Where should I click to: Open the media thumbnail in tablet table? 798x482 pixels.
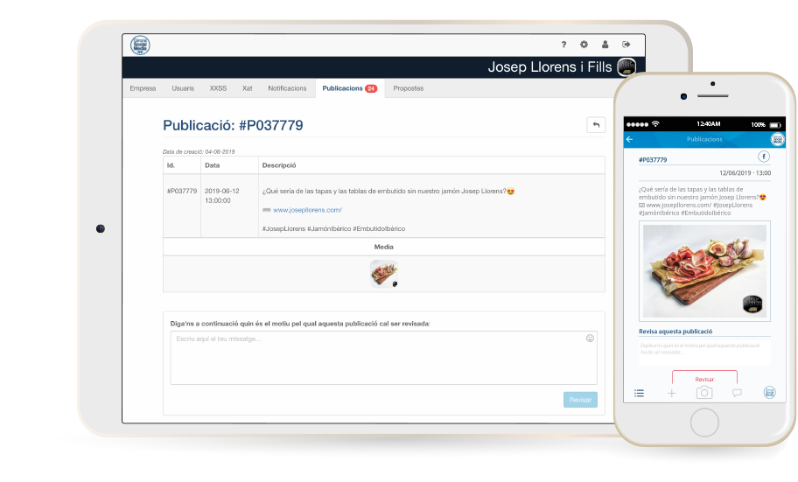click(384, 274)
